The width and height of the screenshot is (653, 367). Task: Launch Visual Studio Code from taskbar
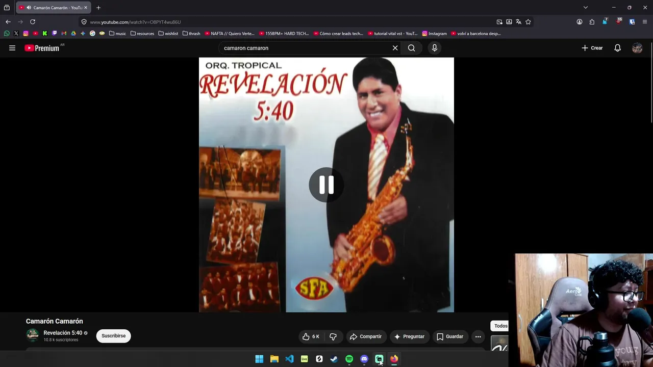point(289,359)
